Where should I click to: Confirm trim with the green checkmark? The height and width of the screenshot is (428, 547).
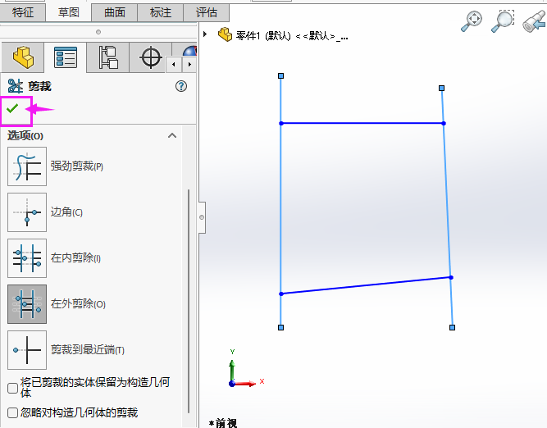click(12, 108)
